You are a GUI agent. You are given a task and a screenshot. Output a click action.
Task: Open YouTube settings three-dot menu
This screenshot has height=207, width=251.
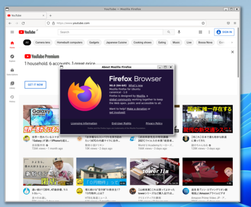209,32
